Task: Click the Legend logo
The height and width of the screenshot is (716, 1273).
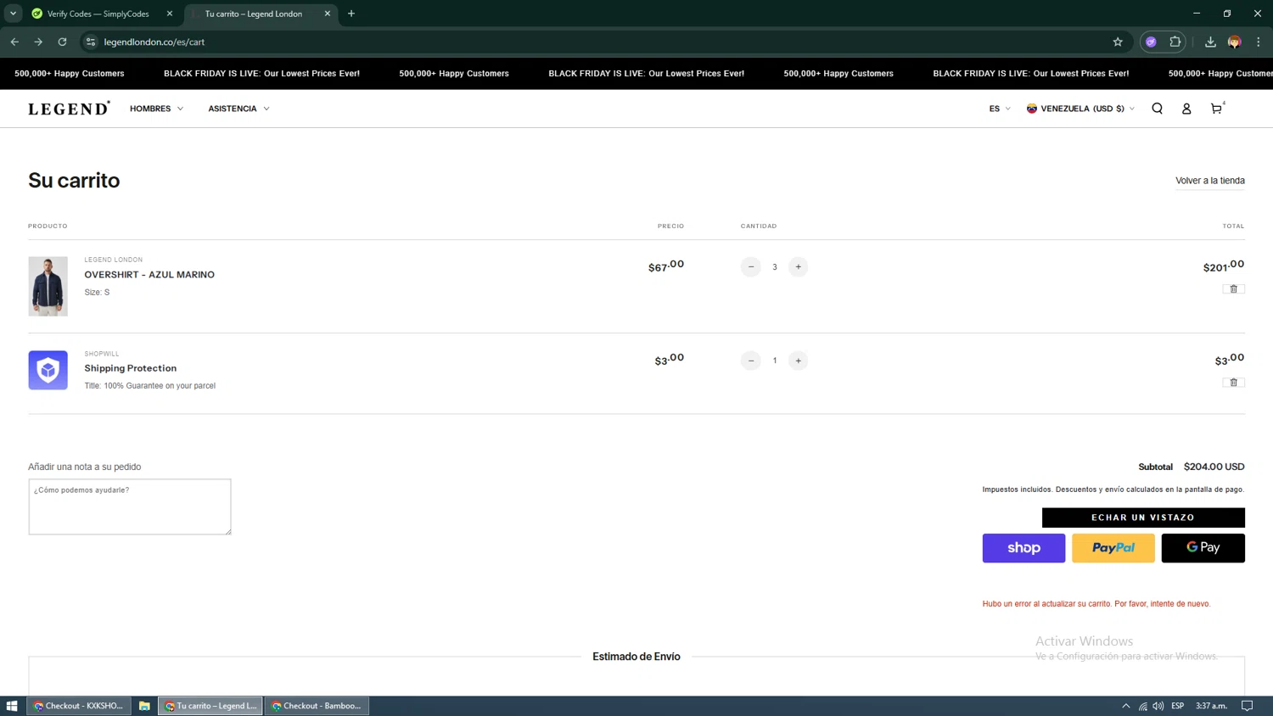Action: pos(69,109)
